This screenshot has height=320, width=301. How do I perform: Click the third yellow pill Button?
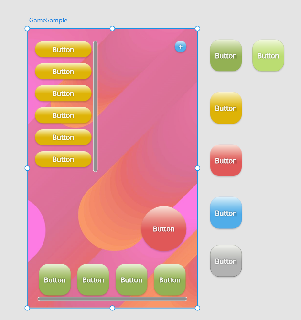pos(63,93)
